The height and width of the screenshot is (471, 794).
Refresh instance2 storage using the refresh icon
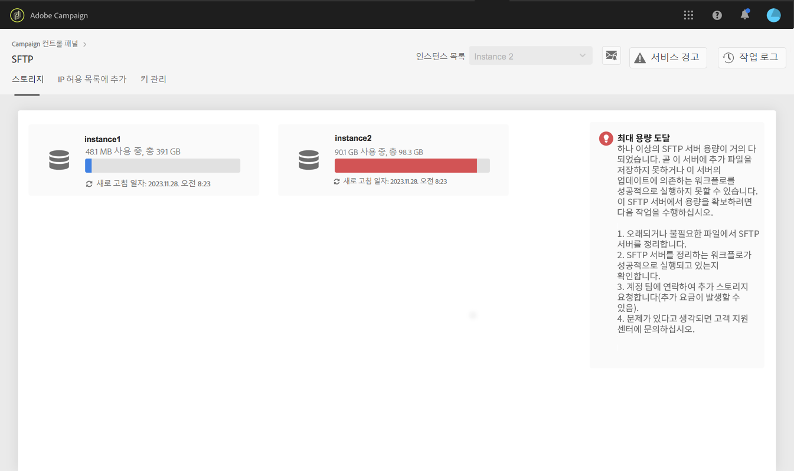(337, 182)
